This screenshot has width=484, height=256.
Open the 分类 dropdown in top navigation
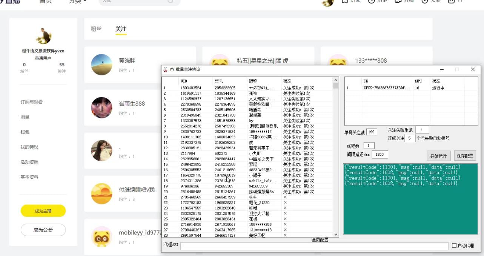pos(77,1)
